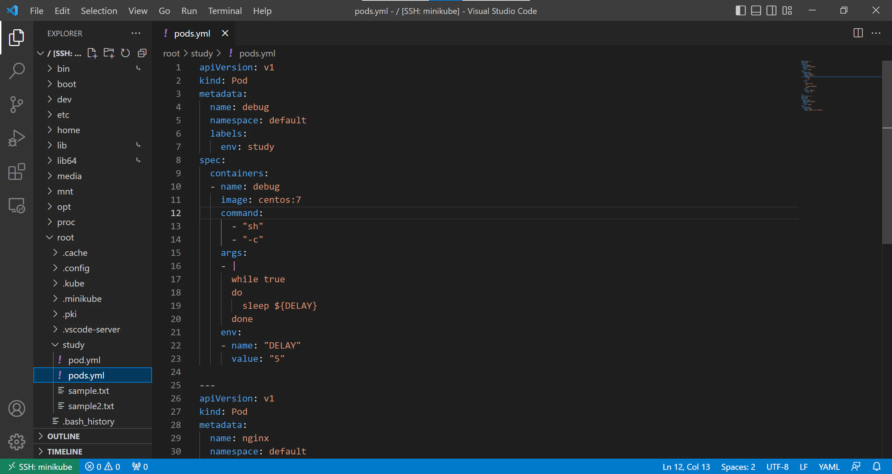Click the New Folder icon in Explorer

[x=109, y=53]
